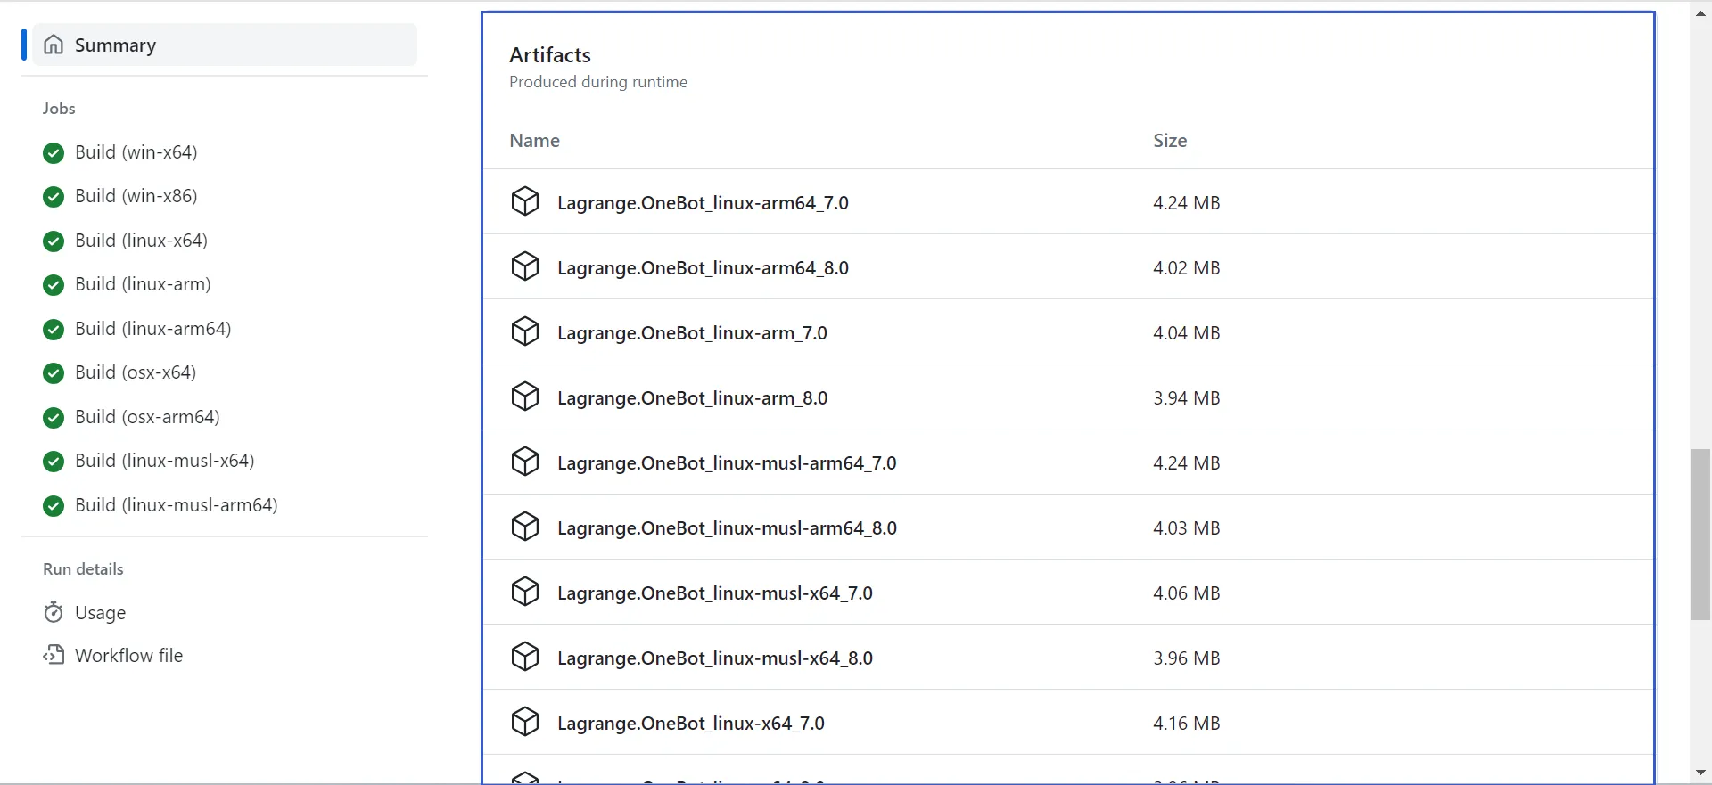Click package icon for Lagrange.OneBot_linux-musl-arm64_8.0

click(525, 527)
